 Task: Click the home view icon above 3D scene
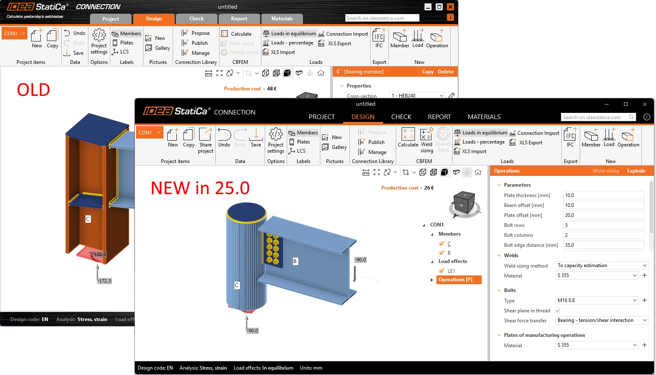pyautogui.click(x=478, y=172)
